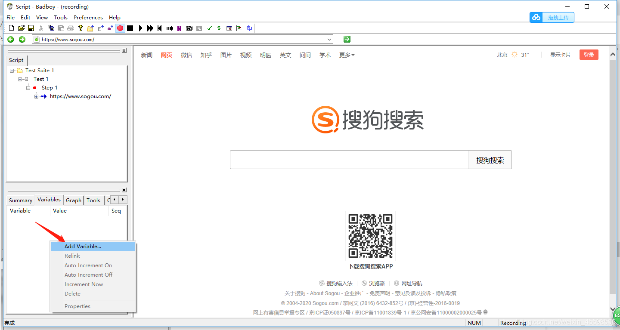Collapse the Step 1 tree node
This screenshot has height=330, width=620.
tap(28, 88)
